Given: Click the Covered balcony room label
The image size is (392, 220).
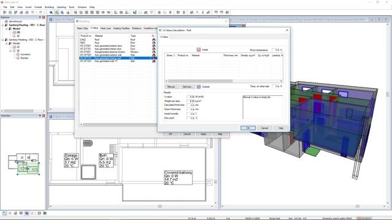Looking at the screenshot, I should click(x=178, y=178).
